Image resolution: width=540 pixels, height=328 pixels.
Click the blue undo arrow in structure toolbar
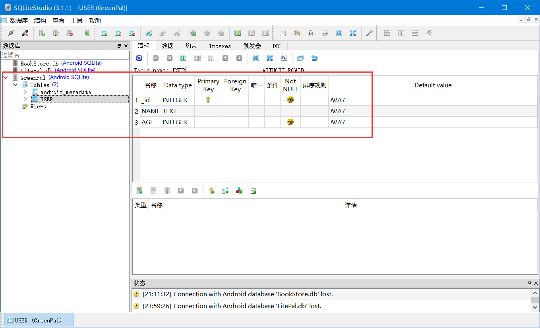(x=314, y=58)
